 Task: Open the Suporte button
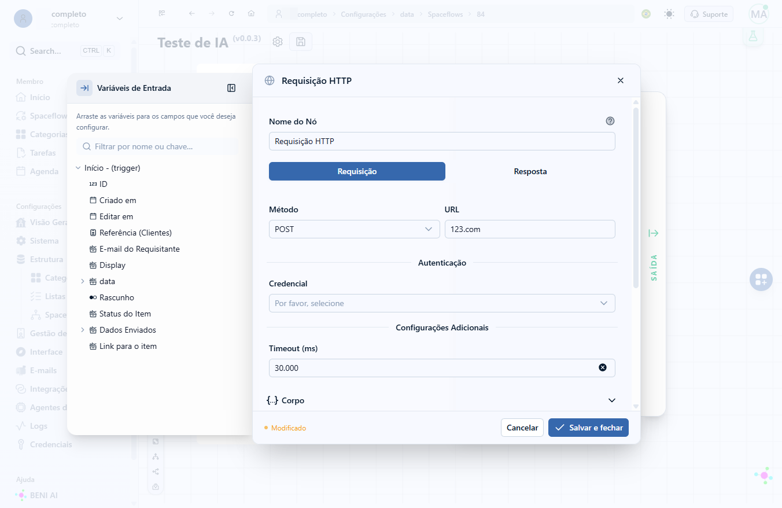click(x=709, y=14)
